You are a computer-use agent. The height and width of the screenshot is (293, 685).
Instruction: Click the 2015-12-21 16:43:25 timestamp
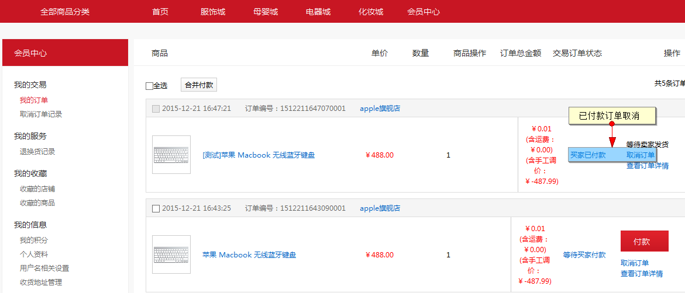pos(197,208)
